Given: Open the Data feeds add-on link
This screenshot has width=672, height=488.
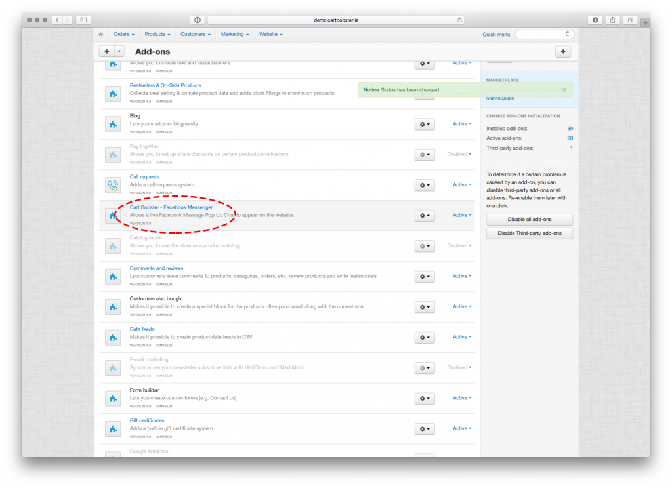Looking at the screenshot, I should [142, 329].
